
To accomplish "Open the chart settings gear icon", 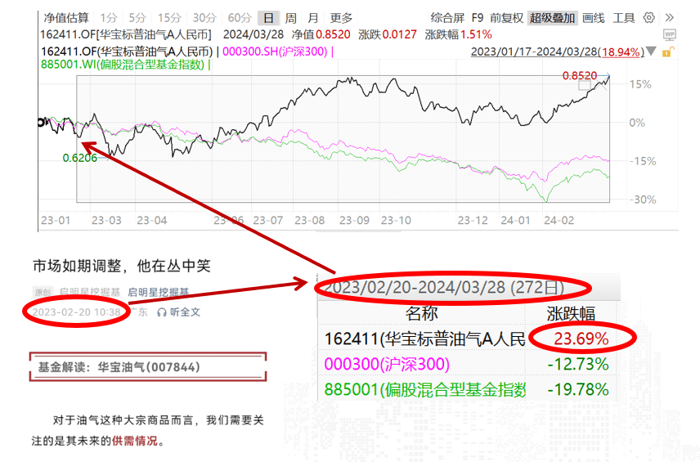I will point(649,17).
